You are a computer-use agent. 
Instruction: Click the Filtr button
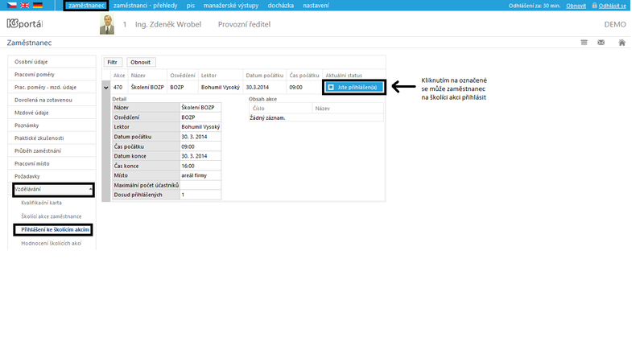(x=113, y=62)
